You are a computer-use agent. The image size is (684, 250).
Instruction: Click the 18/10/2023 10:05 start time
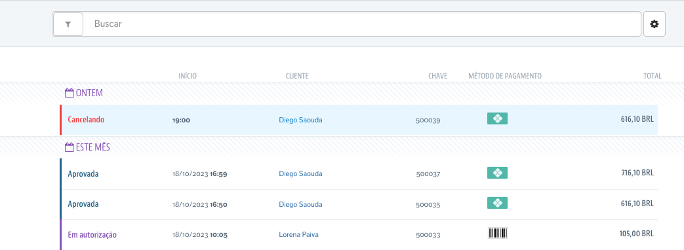[x=200, y=235]
